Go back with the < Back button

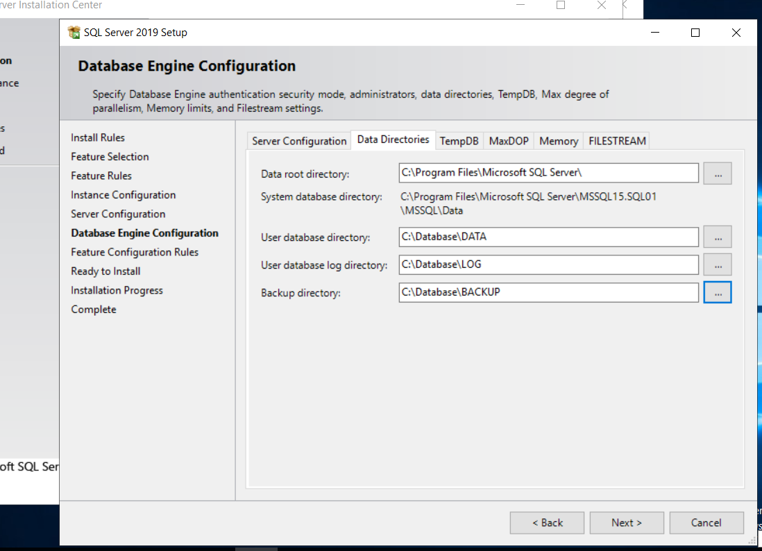547,523
